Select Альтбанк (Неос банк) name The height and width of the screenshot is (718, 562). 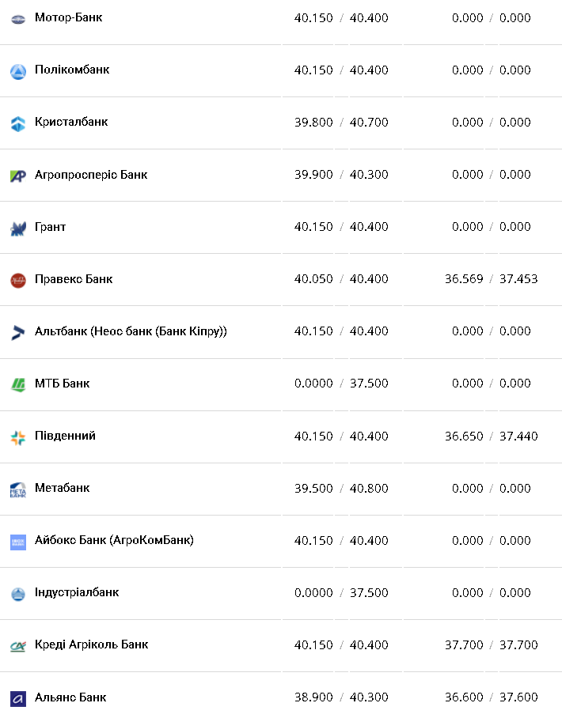coord(131,331)
